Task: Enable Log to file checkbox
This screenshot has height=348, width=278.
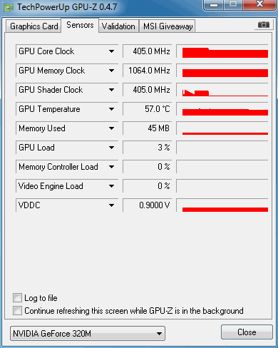Action: [x=17, y=297]
